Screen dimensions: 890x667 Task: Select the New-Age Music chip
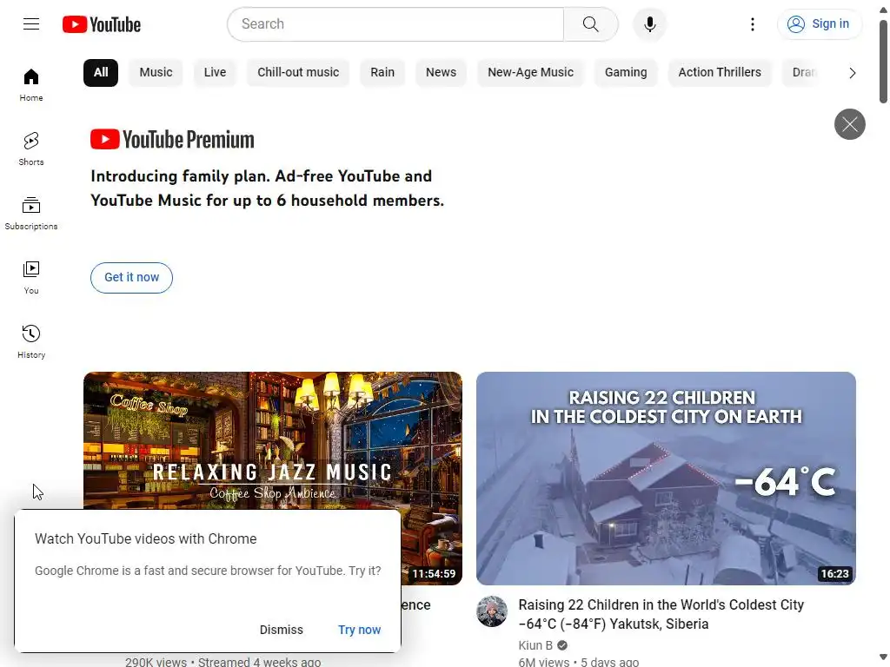point(530,73)
